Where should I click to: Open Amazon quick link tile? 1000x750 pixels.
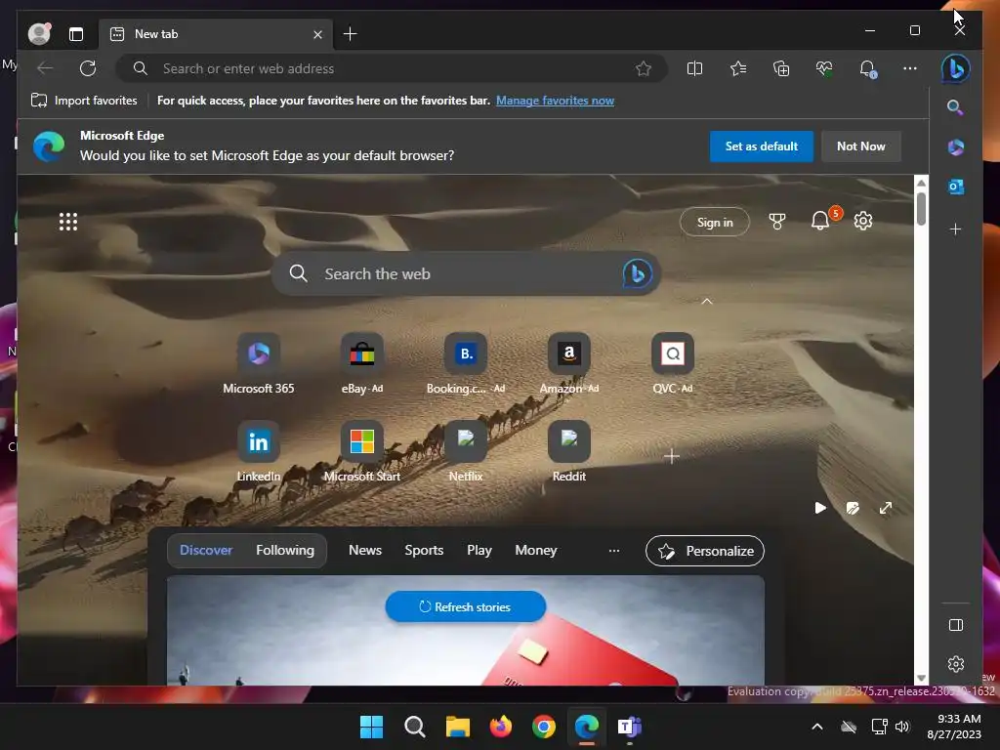[x=569, y=363]
